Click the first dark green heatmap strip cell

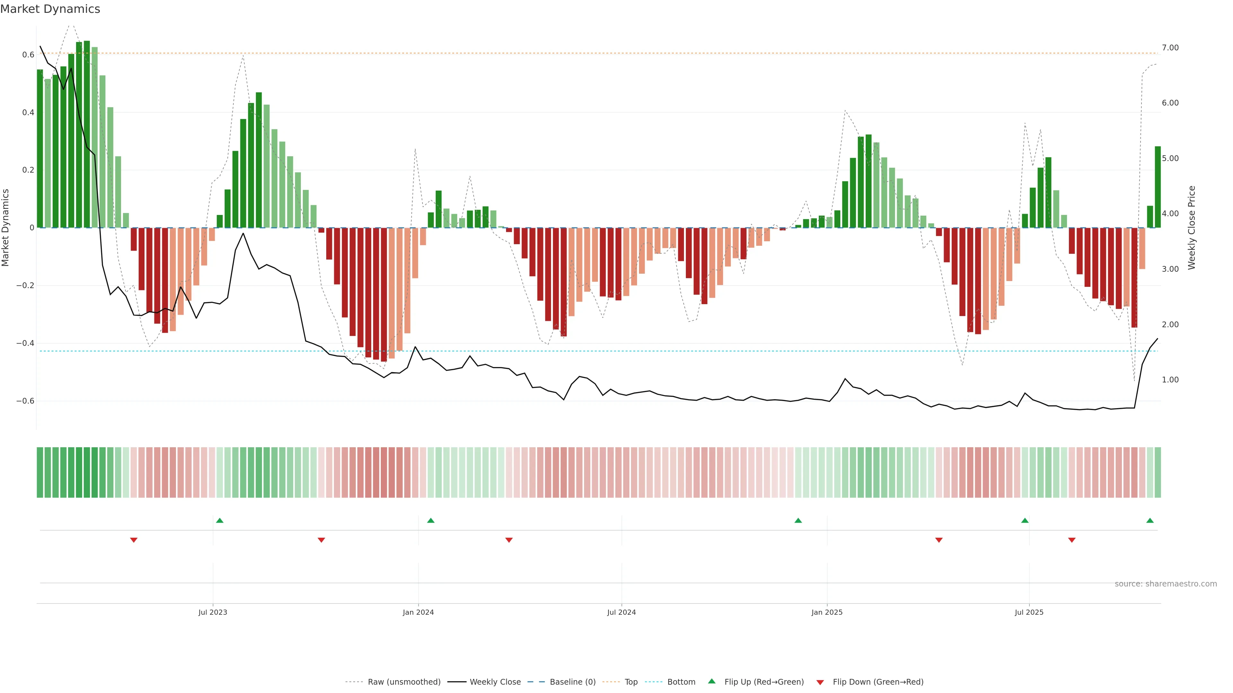(x=40, y=472)
